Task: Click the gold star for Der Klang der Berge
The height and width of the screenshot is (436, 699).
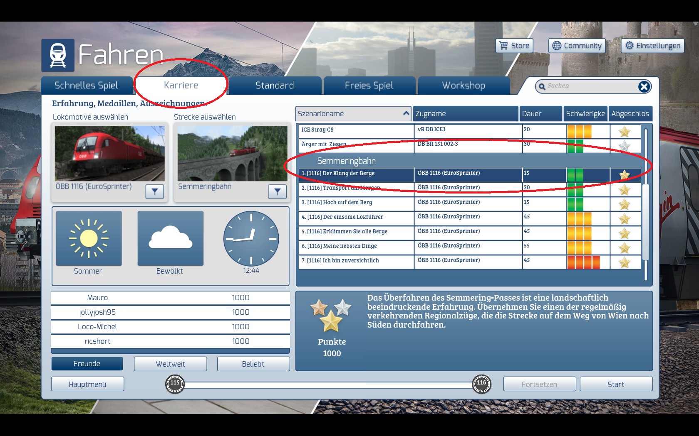Action: point(624,175)
